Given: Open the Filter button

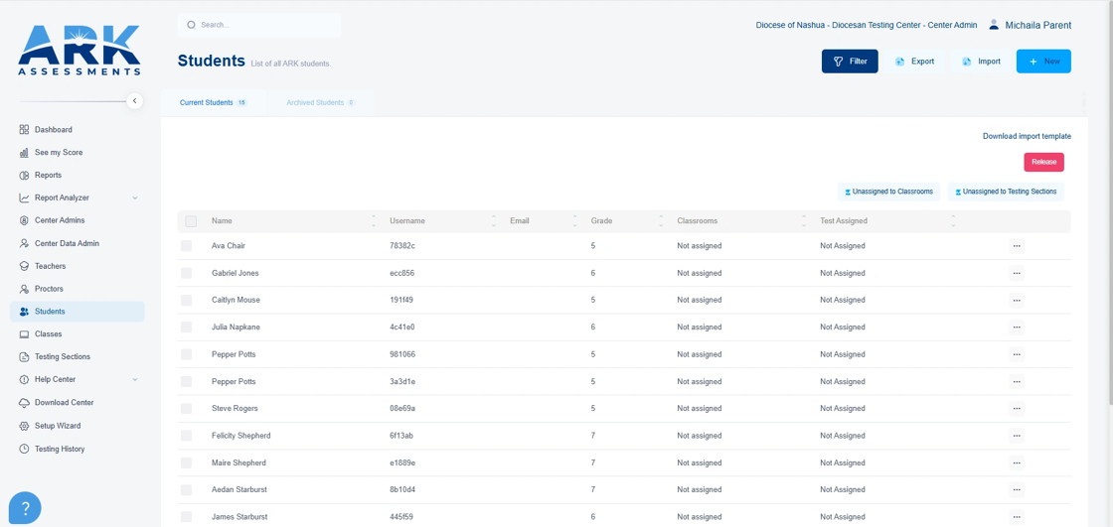Looking at the screenshot, I should click(x=850, y=61).
